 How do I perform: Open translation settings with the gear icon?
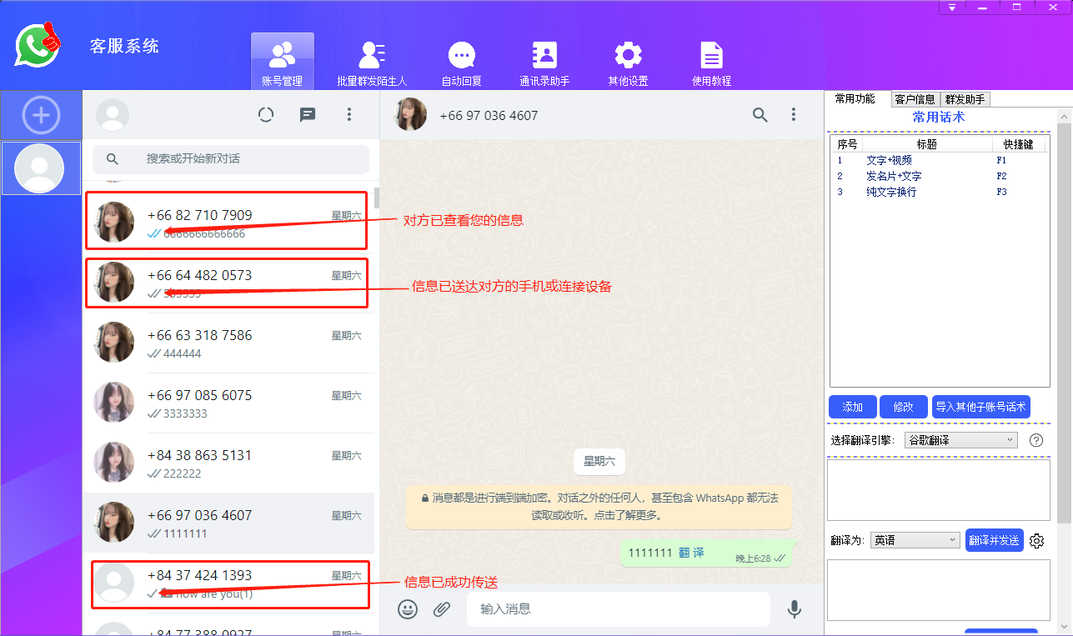(1037, 541)
